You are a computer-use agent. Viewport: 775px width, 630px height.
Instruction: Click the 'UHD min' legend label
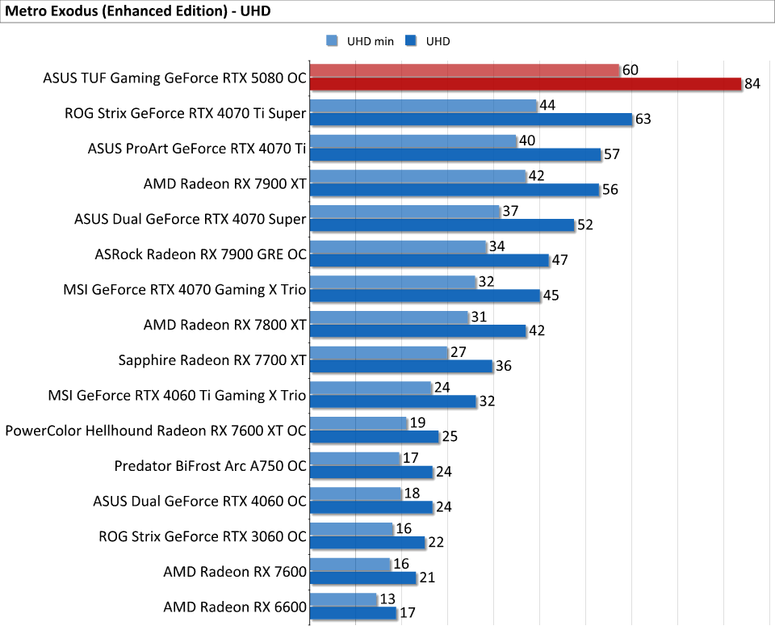(x=371, y=41)
